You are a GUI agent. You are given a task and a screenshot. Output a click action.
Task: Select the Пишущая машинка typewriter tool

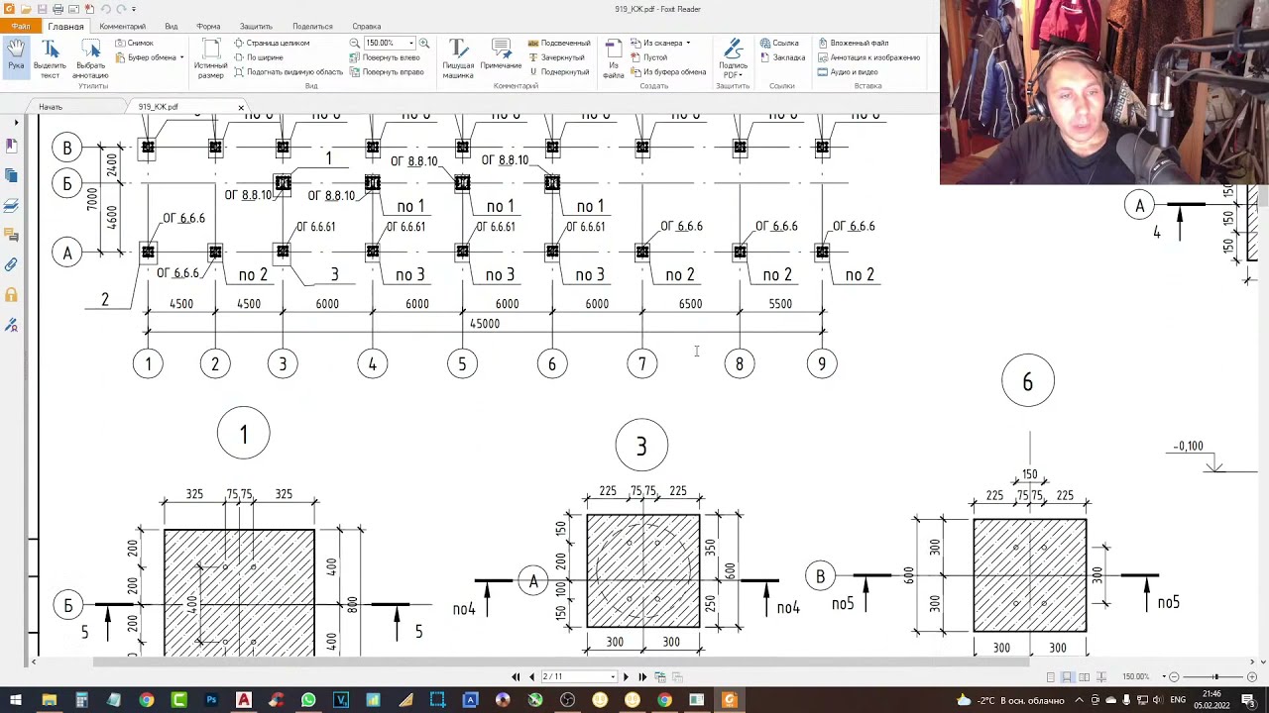coord(458,59)
